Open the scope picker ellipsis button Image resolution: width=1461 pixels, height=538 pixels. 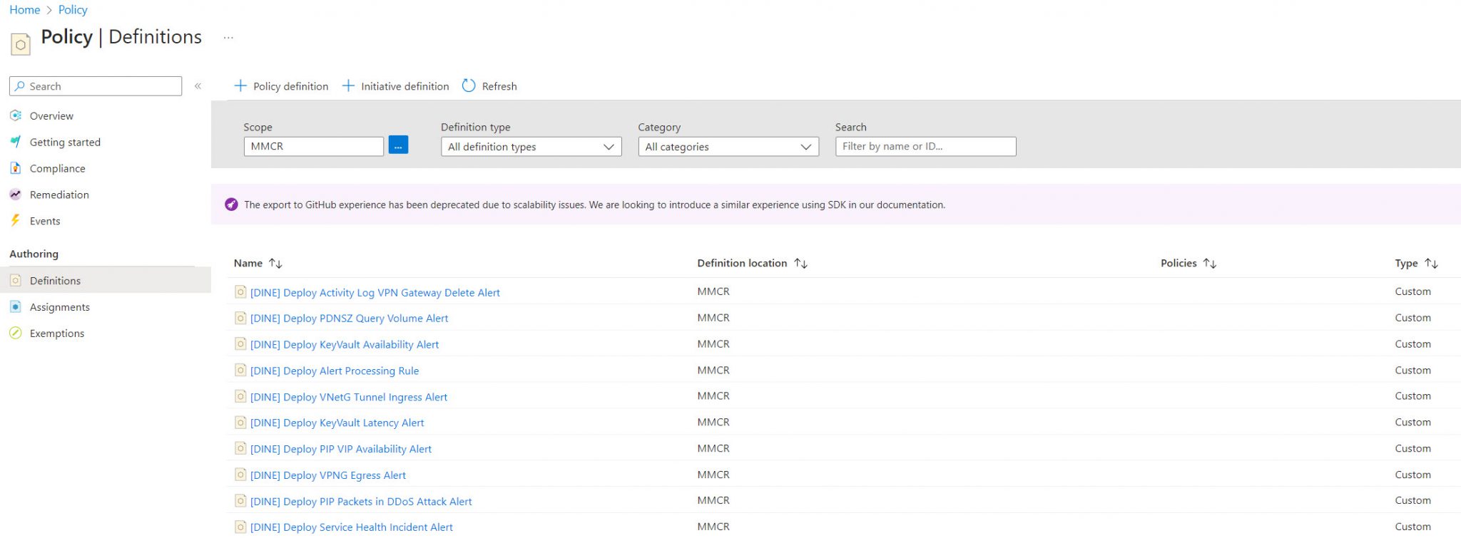pyautogui.click(x=398, y=146)
